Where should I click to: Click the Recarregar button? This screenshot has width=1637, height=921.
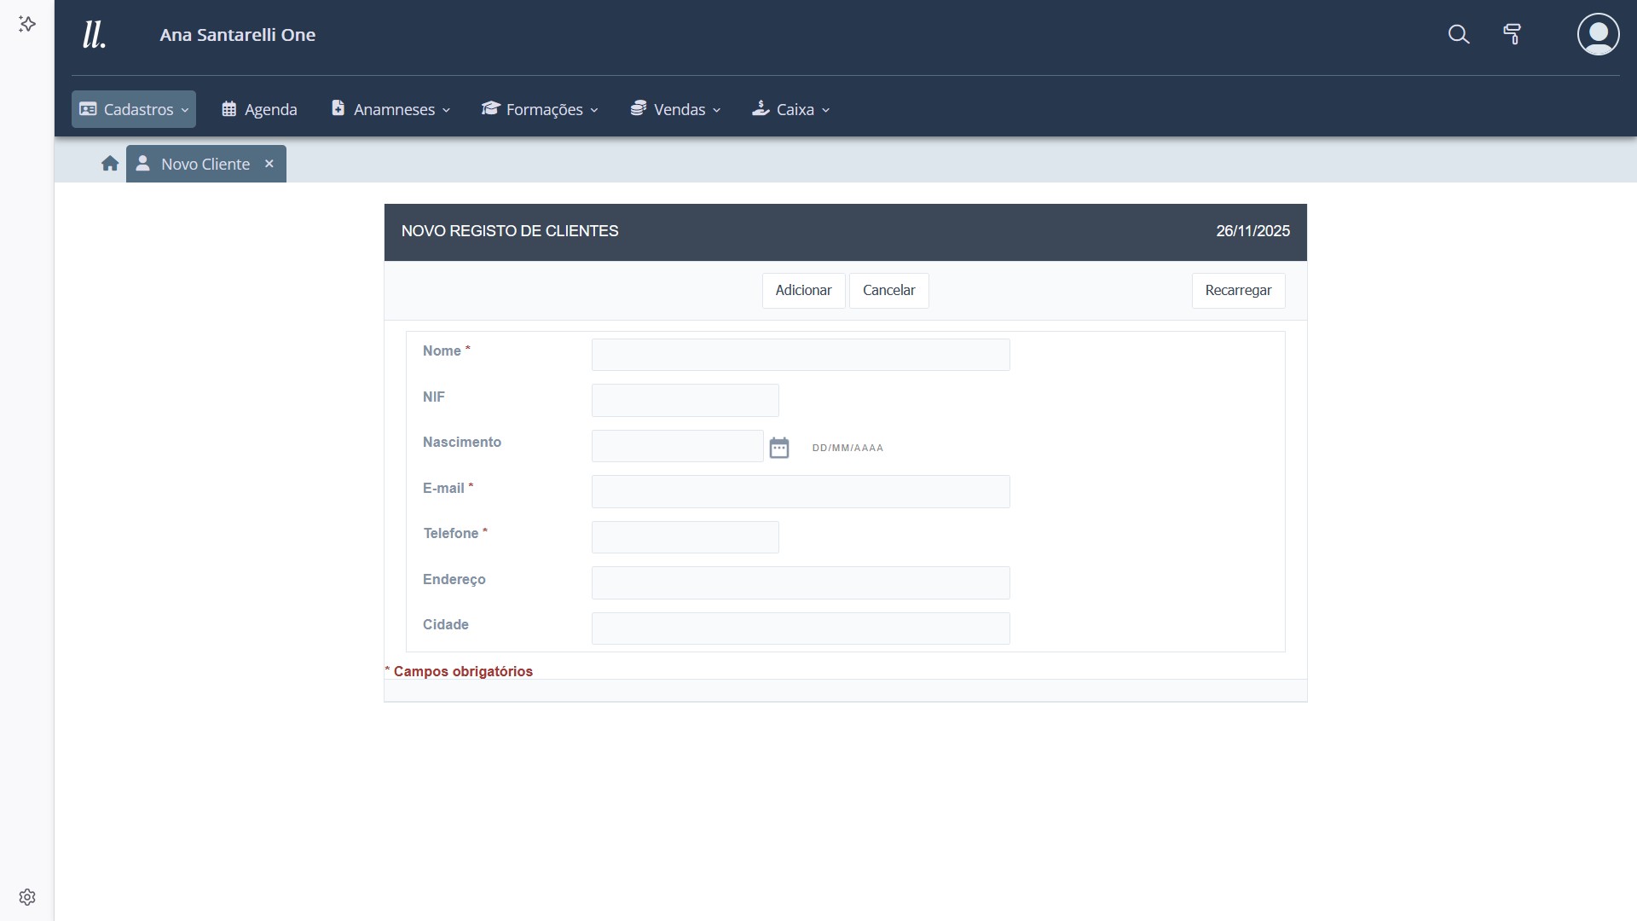click(x=1237, y=291)
